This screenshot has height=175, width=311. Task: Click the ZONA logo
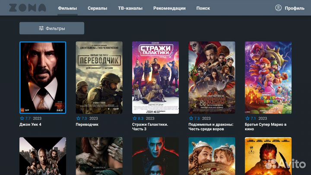pos(27,8)
